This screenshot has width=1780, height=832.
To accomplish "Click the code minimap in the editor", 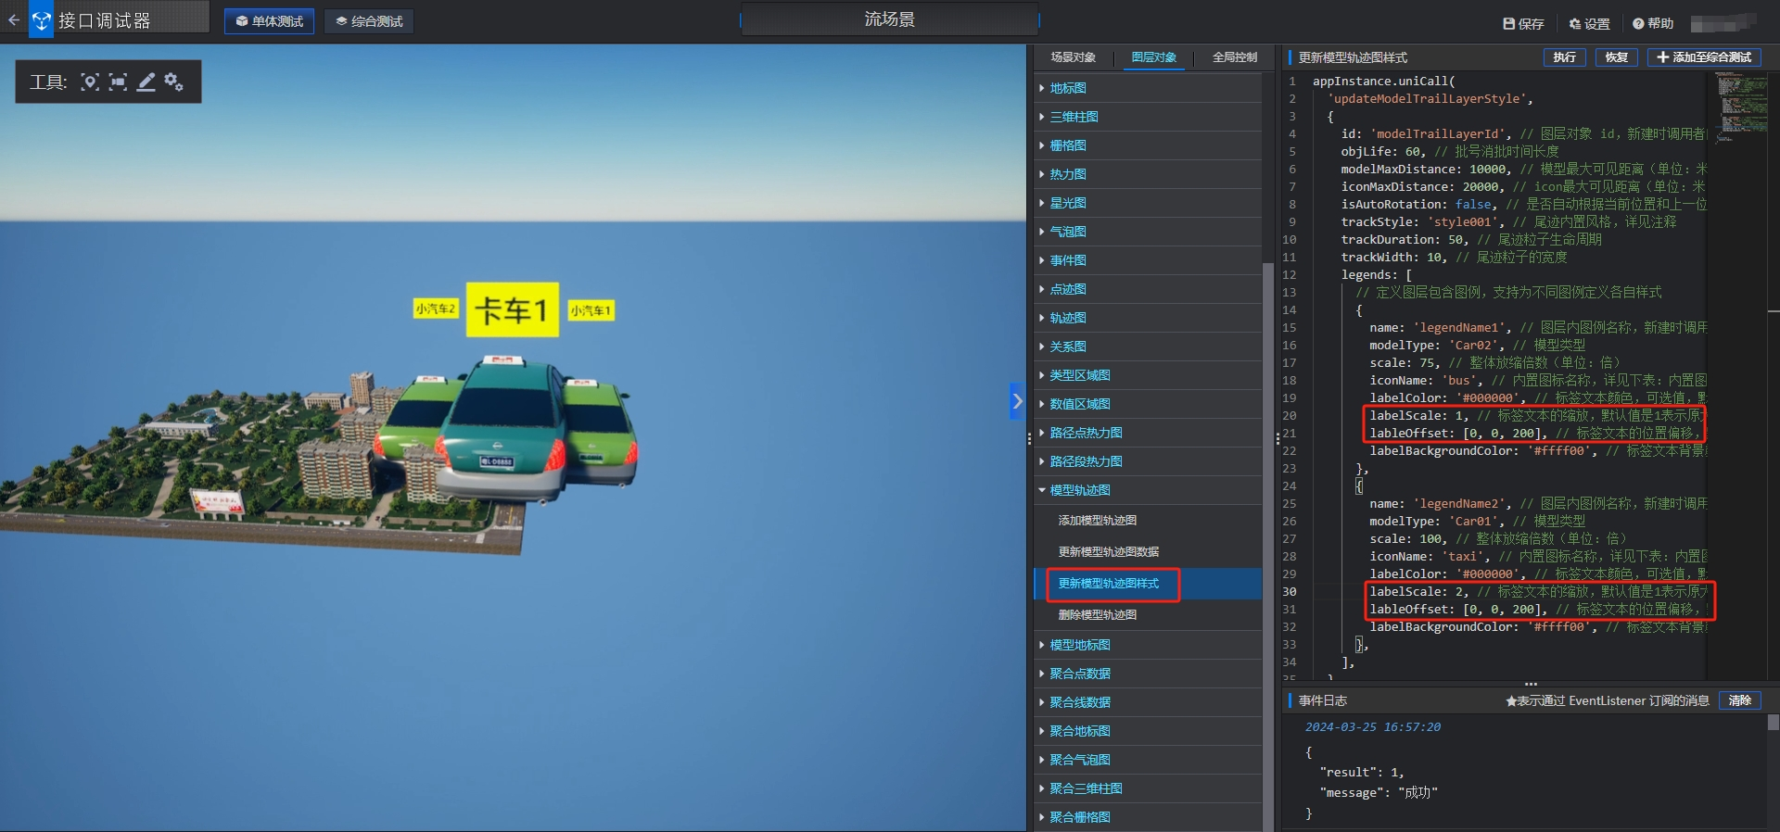I will 1742,107.
